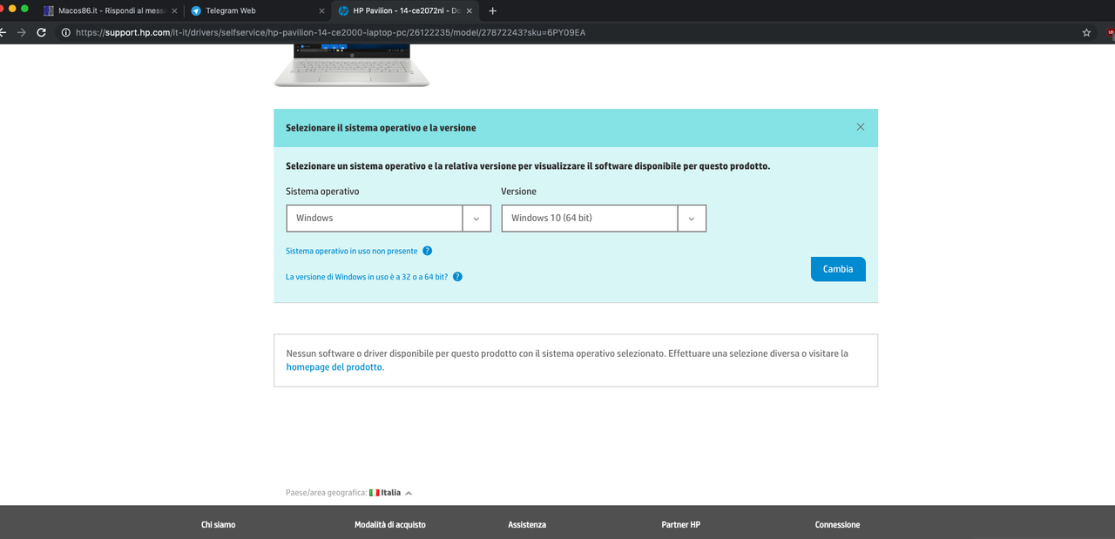
Task: Open the 'Chi siamo' footer section
Action: (x=218, y=525)
